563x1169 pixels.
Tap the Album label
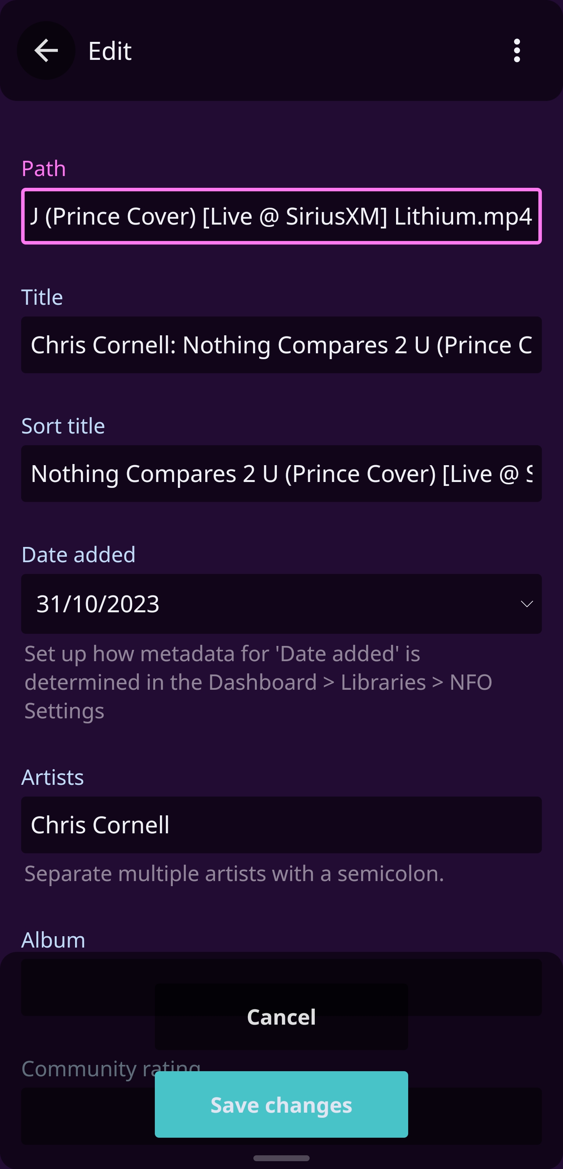[54, 940]
